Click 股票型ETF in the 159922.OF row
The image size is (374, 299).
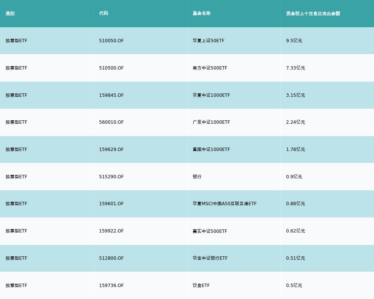tap(16, 231)
